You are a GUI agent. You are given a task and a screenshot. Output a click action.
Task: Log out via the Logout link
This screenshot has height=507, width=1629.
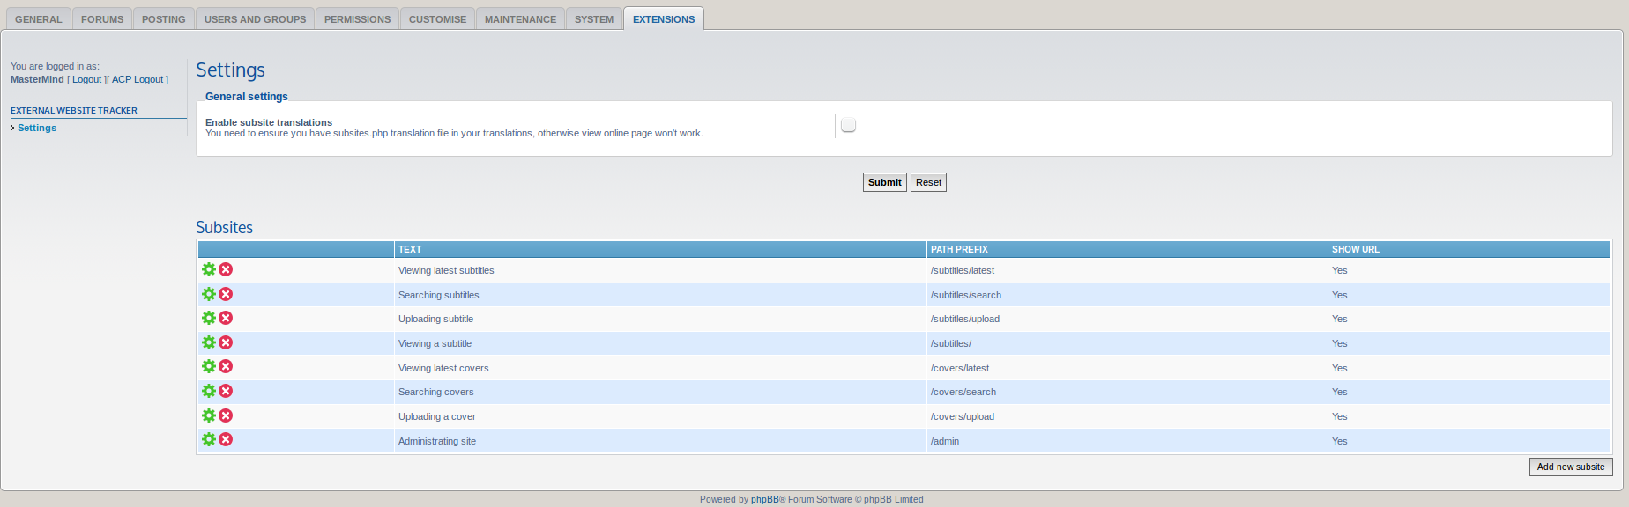point(87,79)
